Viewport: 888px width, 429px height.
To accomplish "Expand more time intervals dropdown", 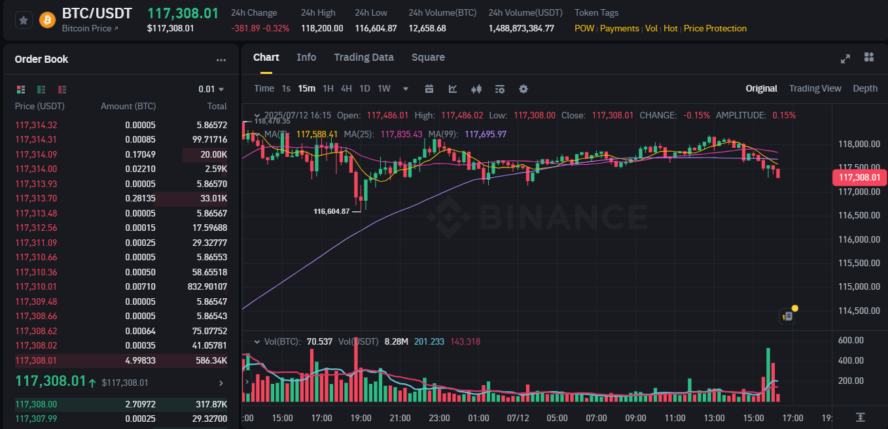I will [x=406, y=89].
